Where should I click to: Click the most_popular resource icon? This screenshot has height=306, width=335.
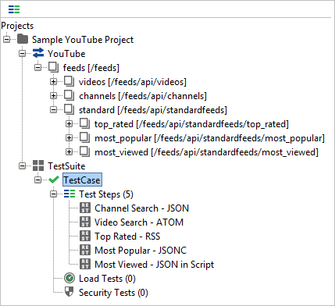(85, 137)
